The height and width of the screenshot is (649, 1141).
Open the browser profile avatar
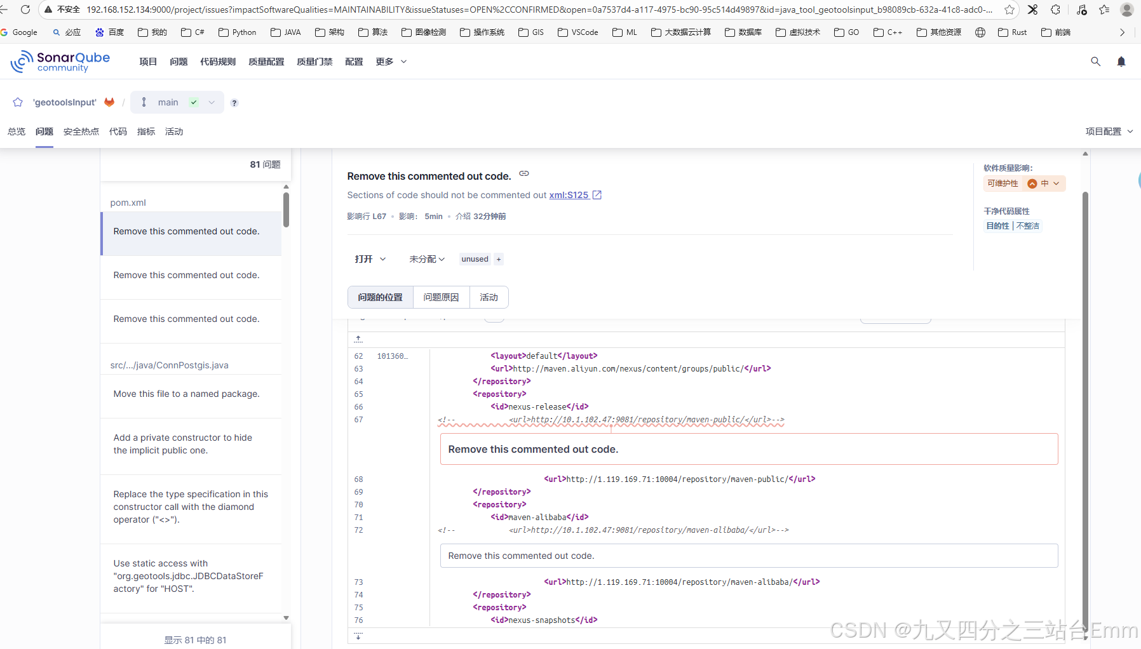(x=1126, y=10)
